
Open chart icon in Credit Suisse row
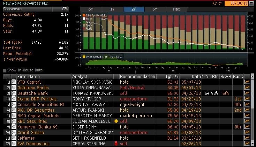(247, 132)
